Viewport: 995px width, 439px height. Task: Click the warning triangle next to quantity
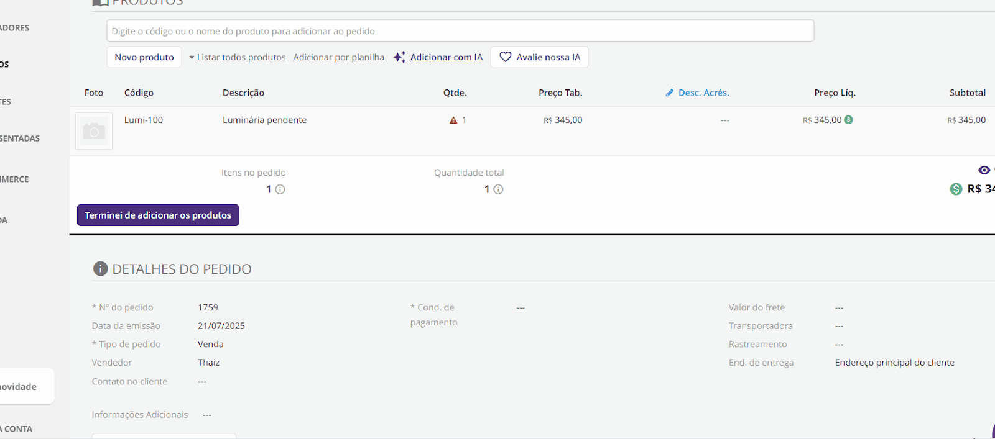pos(453,120)
